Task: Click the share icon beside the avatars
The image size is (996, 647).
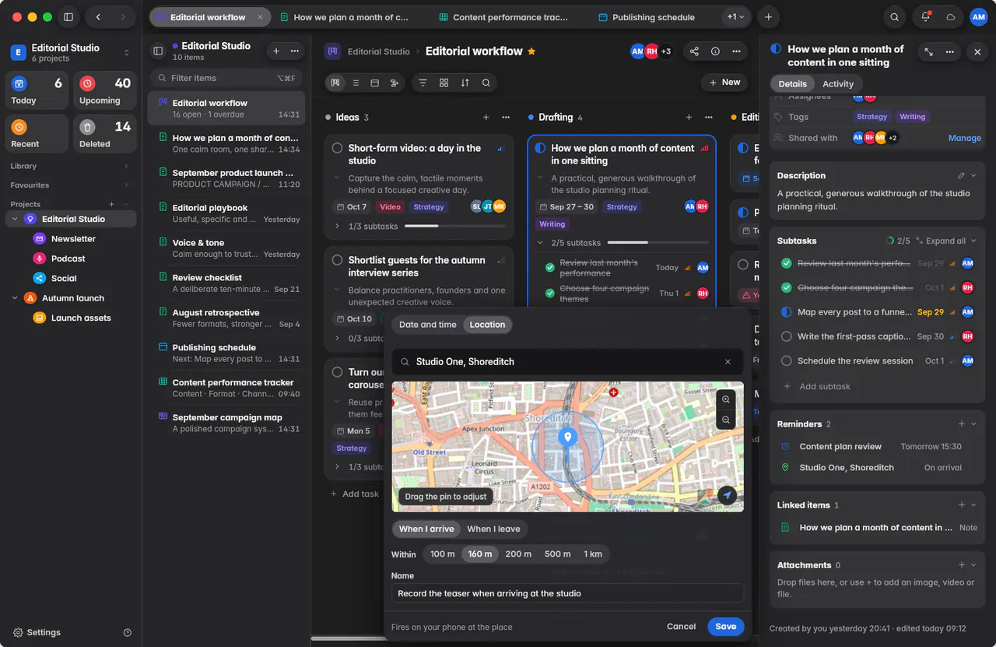Action: [694, 51]
